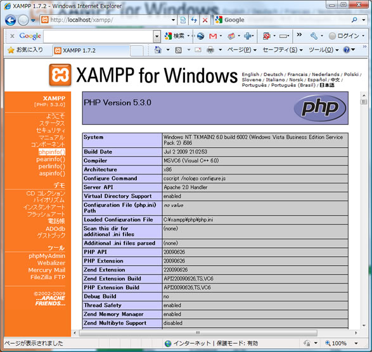Viewport: 372px width, 352px height.
Task: Click the Home icon in command bar
Action: tap(158, 50)
